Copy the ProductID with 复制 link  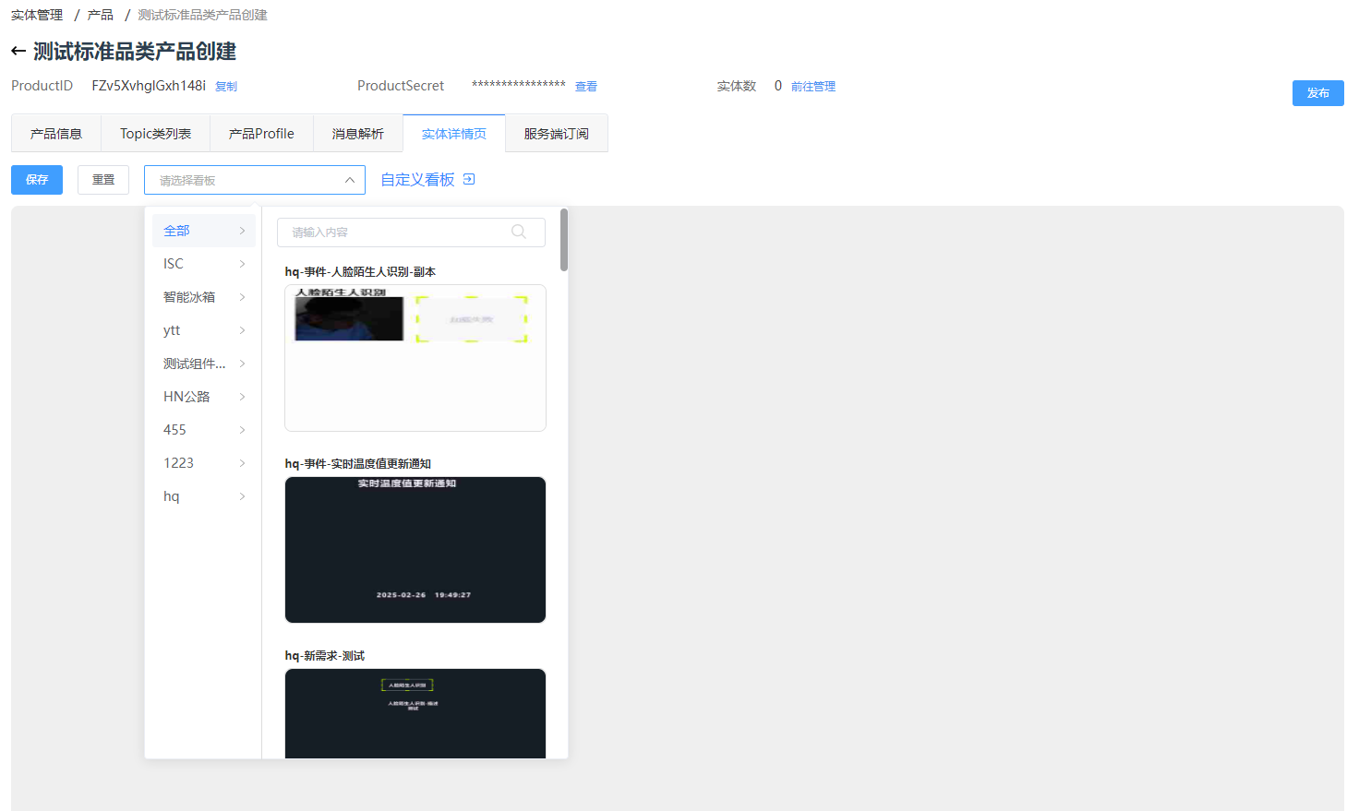(226, 87)
